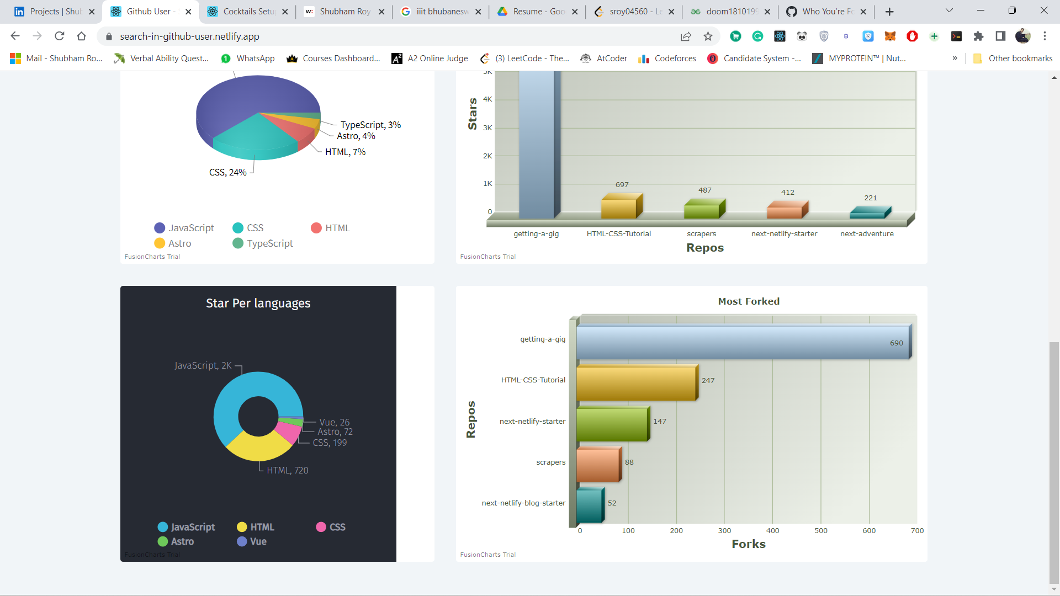The height and width of the screenshot is (596, 1060).
Task: Open the A2 Online Judge bookmark
Action: tap(430, 58)
